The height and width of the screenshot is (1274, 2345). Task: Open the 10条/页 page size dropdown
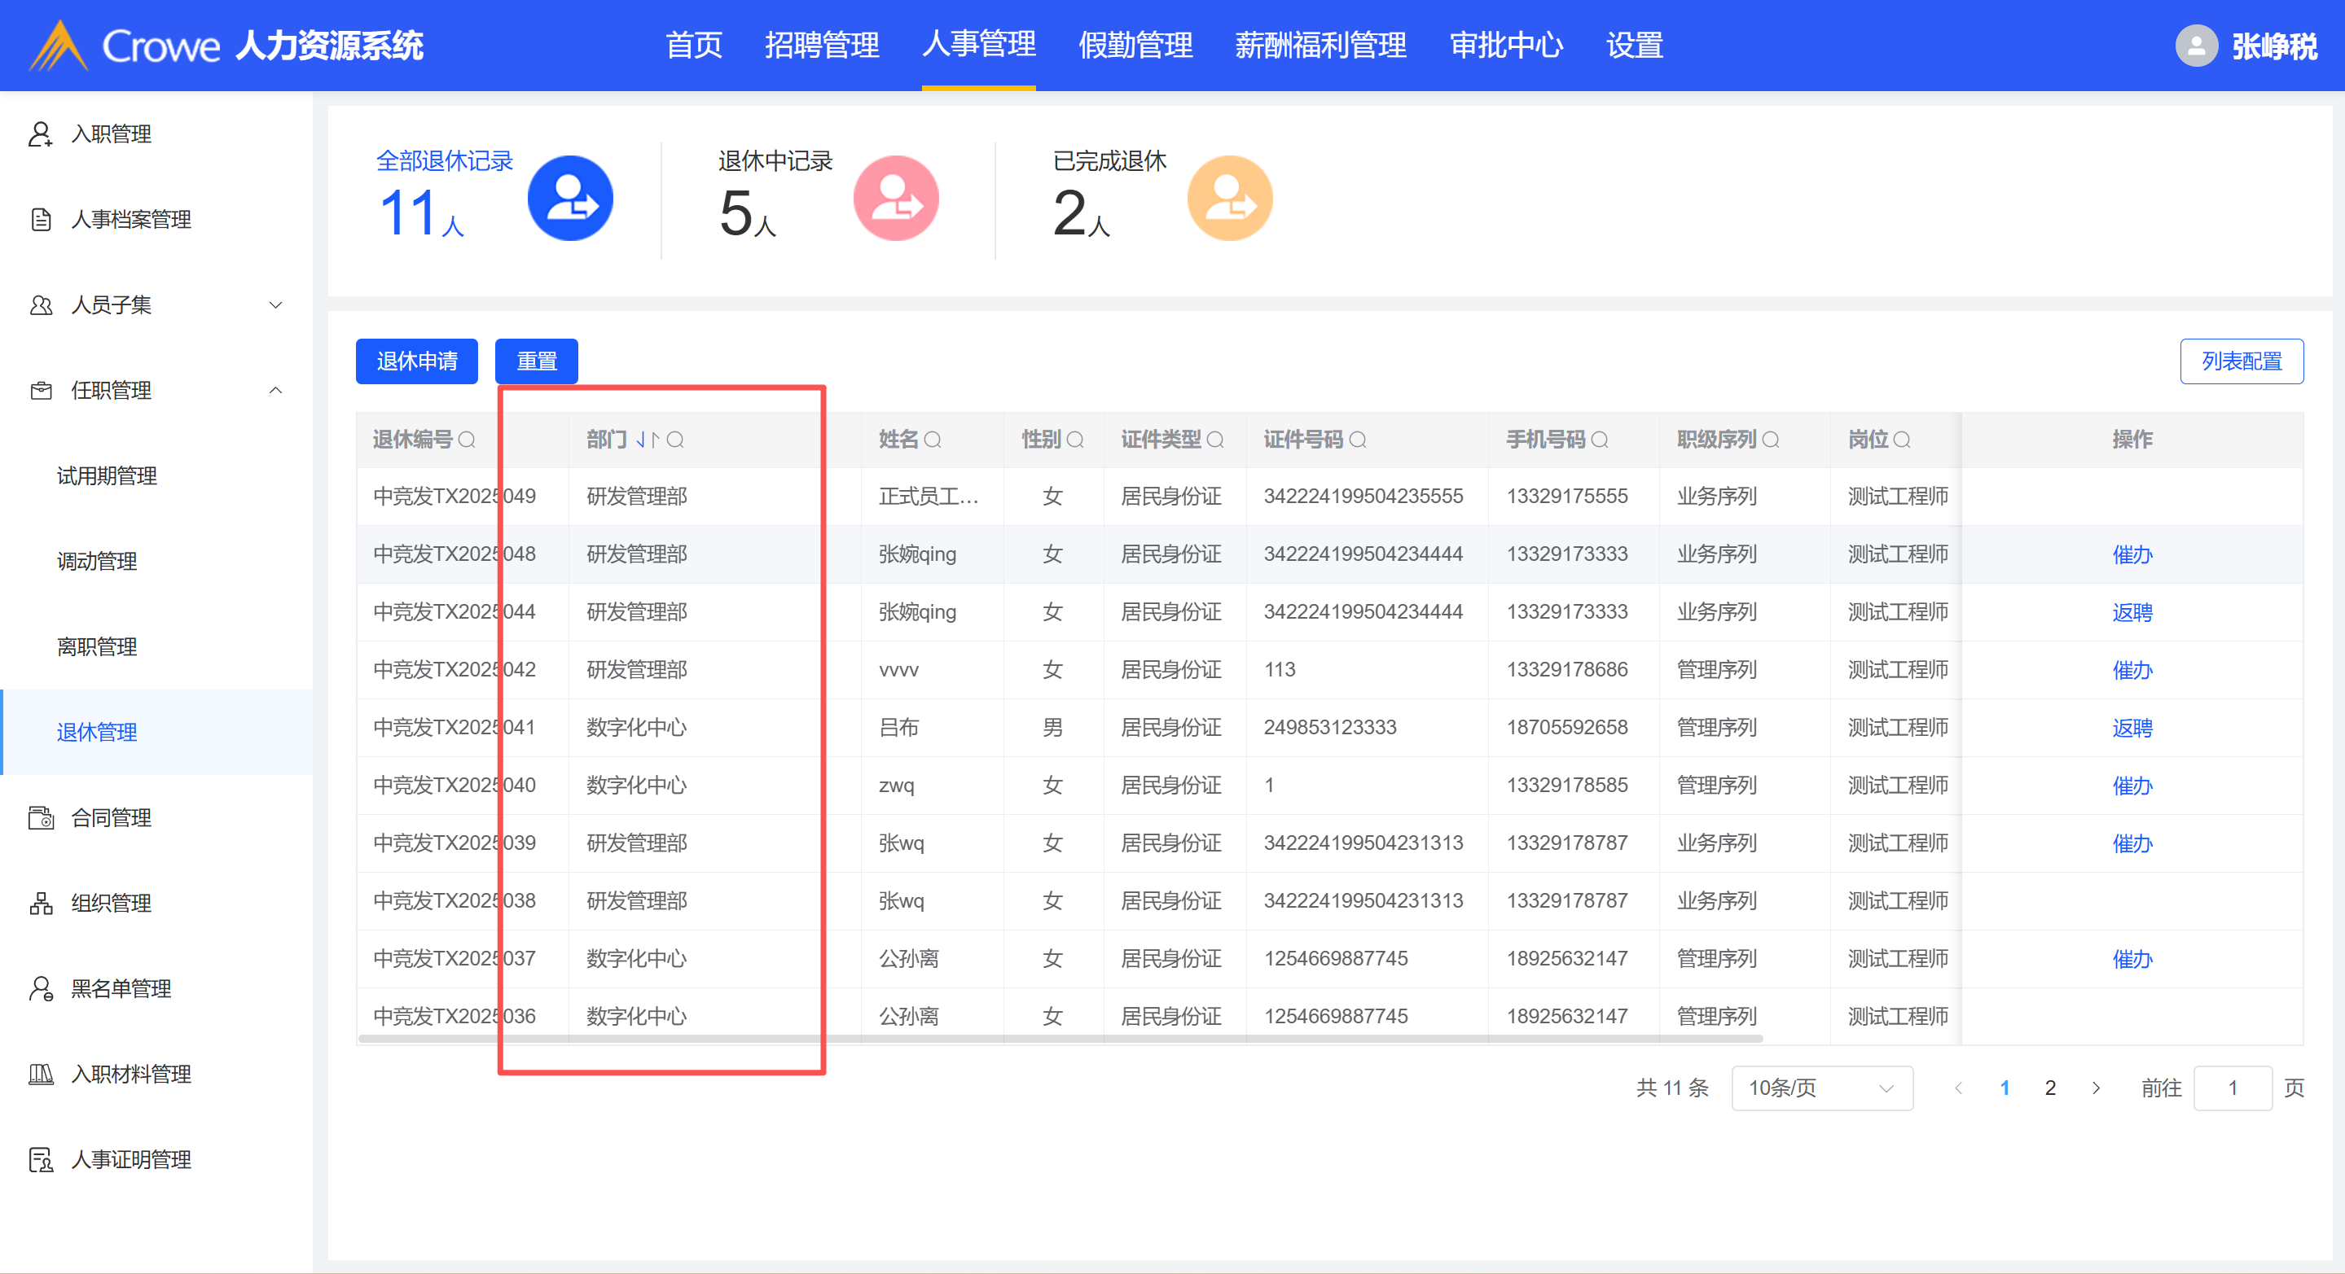pos(1820,1088)
